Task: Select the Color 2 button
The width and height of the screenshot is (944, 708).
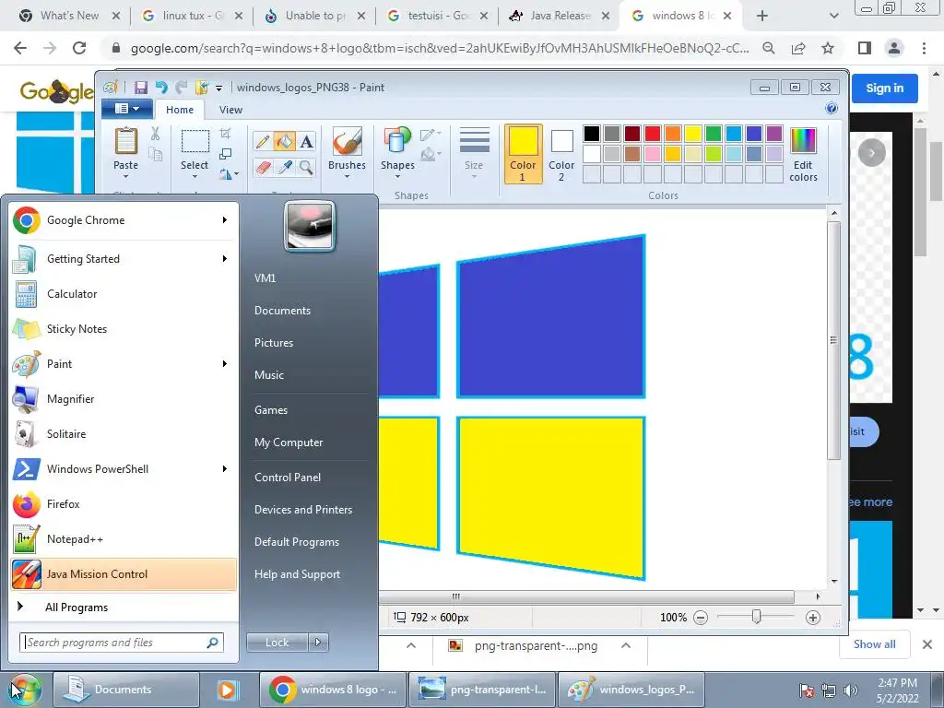Action: 561,154
